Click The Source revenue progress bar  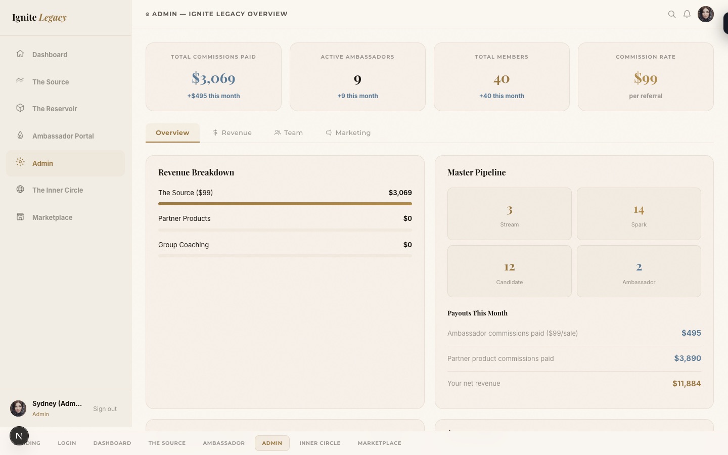(285, 204)
